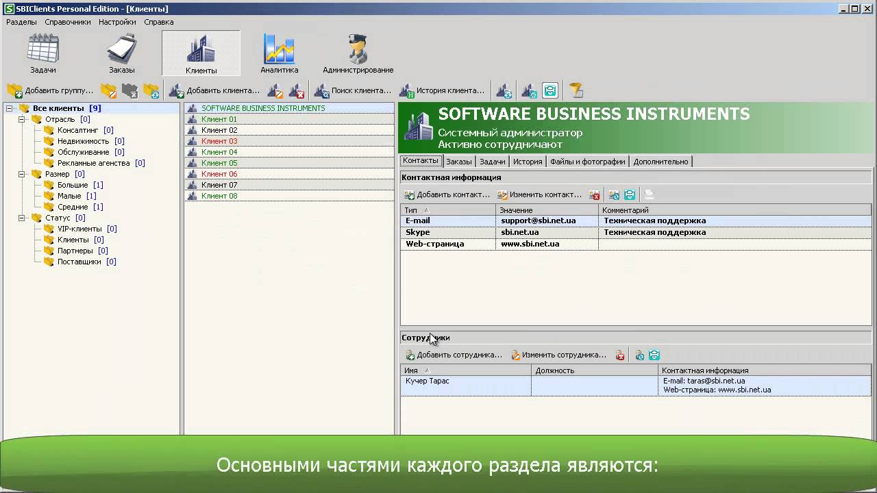This screenshot has width=877, height=493.
Task: Click История клиента toolbar button
Action: (442, 90)
